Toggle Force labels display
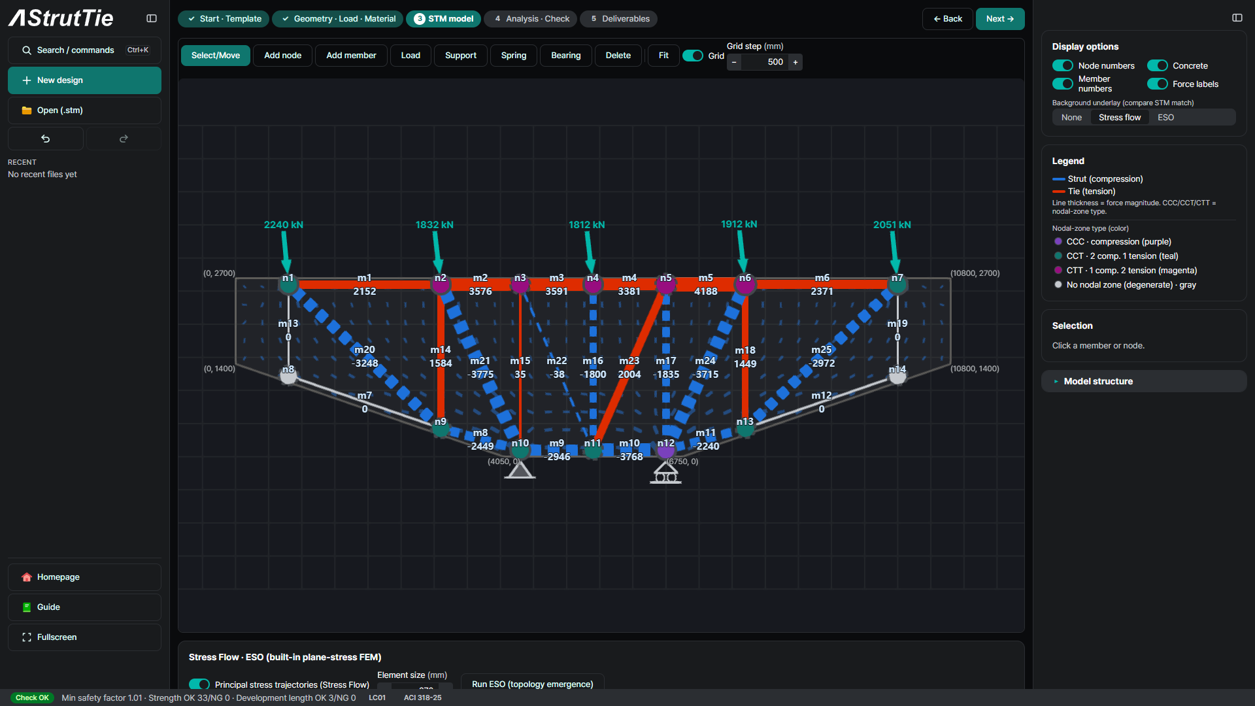 click(1158, 84)
